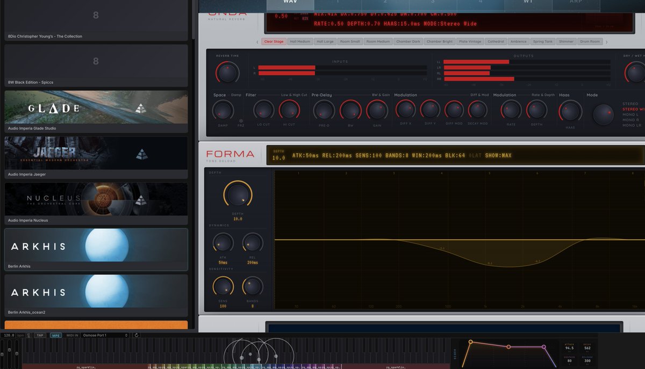Click the Forma REL dynamics knob

pyautogui.click(x=253, y=243)
